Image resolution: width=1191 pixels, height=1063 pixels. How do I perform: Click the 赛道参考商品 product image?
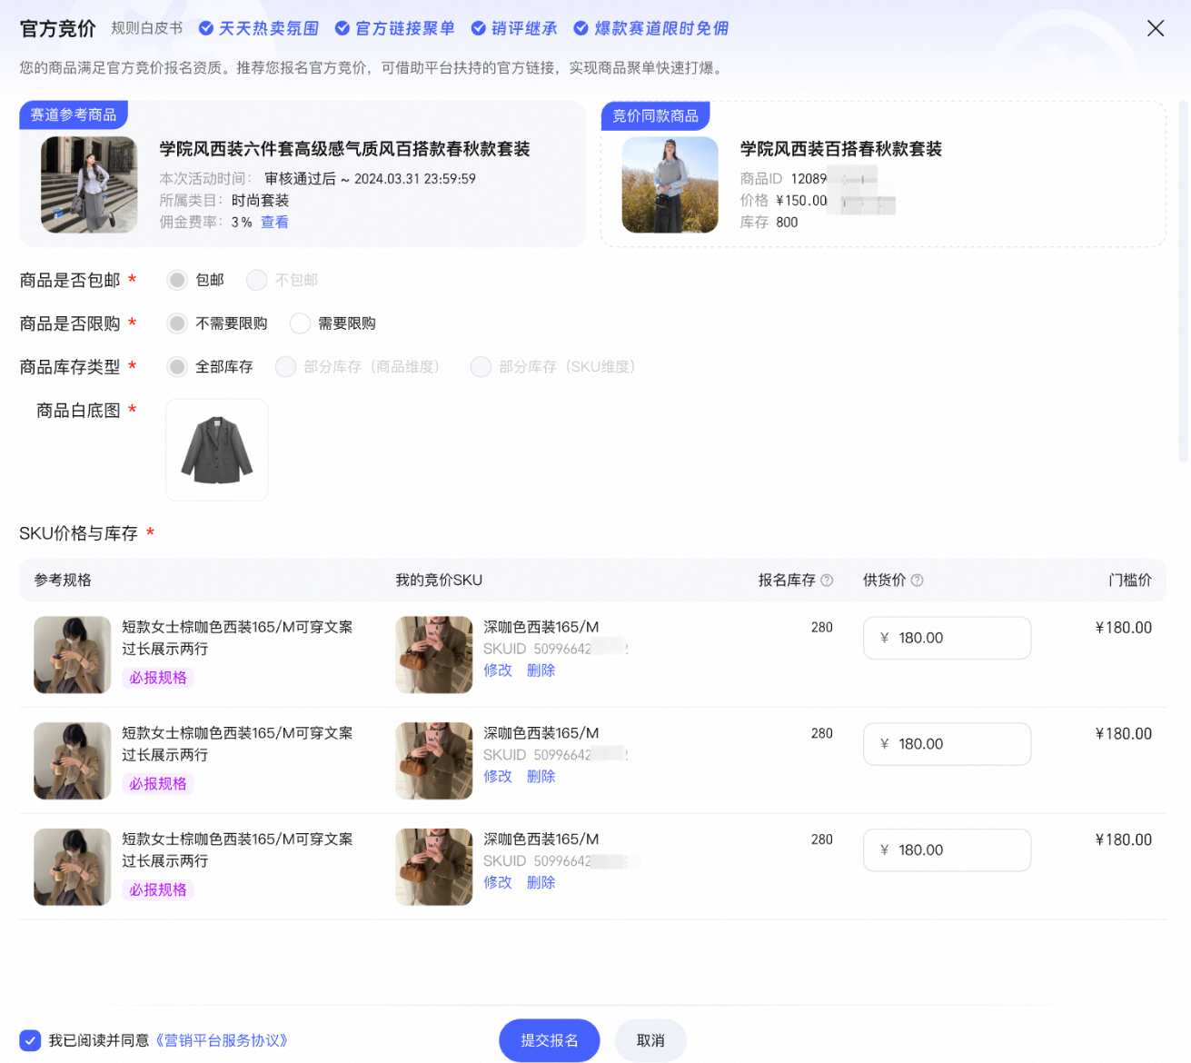click(89, 184)
